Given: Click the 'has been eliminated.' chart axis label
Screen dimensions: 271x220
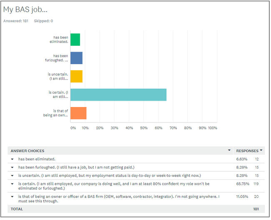Looking at the screenshot, I should point(59,40).
